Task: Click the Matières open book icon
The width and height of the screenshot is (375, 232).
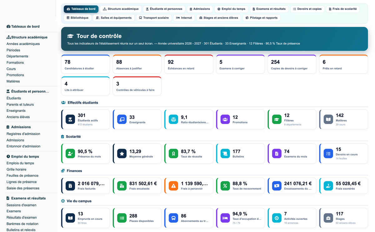Action: [328, 119]
